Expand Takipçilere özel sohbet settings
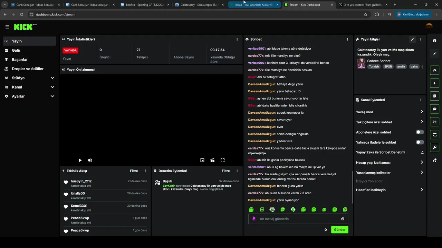The image size is (442, 248). coord(390,122)
